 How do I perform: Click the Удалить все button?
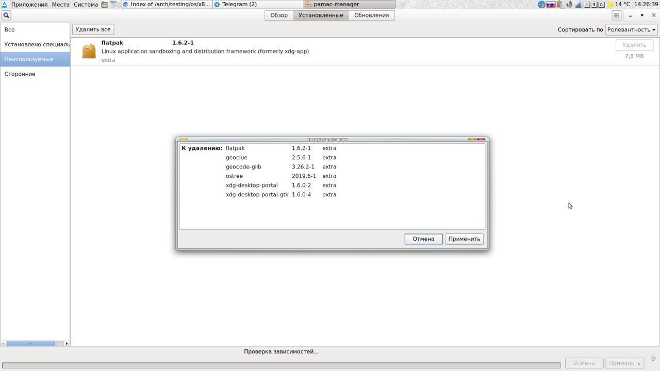[x=93, y=29]
